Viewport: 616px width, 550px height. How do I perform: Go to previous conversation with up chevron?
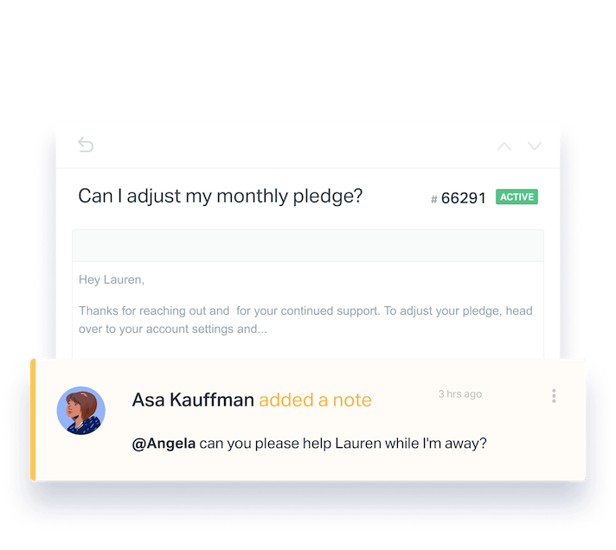[504, 146]
